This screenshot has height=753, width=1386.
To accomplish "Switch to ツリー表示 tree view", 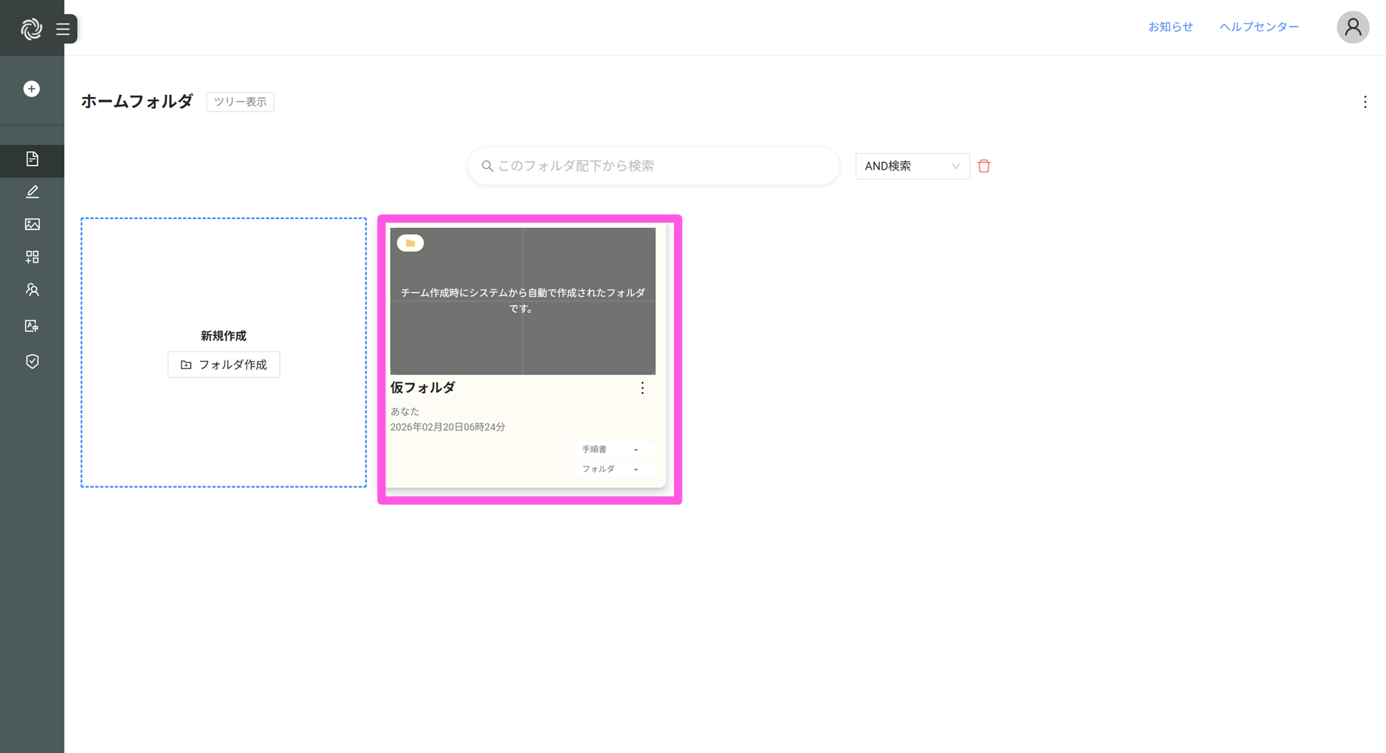I will pos(240,102).
